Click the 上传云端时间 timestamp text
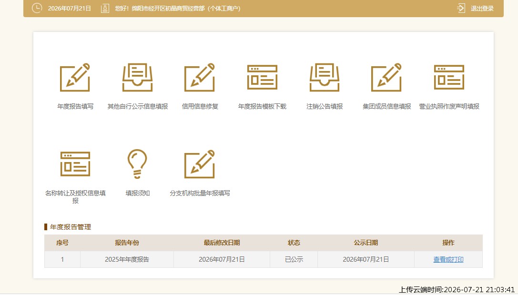The image size is (518, 296). click(x=457, y=290)
